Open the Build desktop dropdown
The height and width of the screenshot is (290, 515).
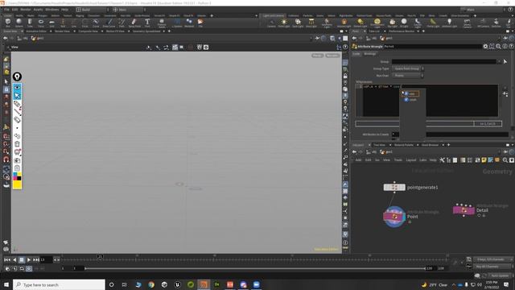click(x=92, y=10)
